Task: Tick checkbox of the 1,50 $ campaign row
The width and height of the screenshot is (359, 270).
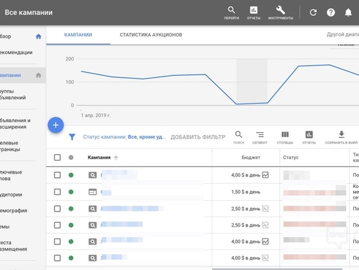Action: pyautogui.click(x=57, y=192)
